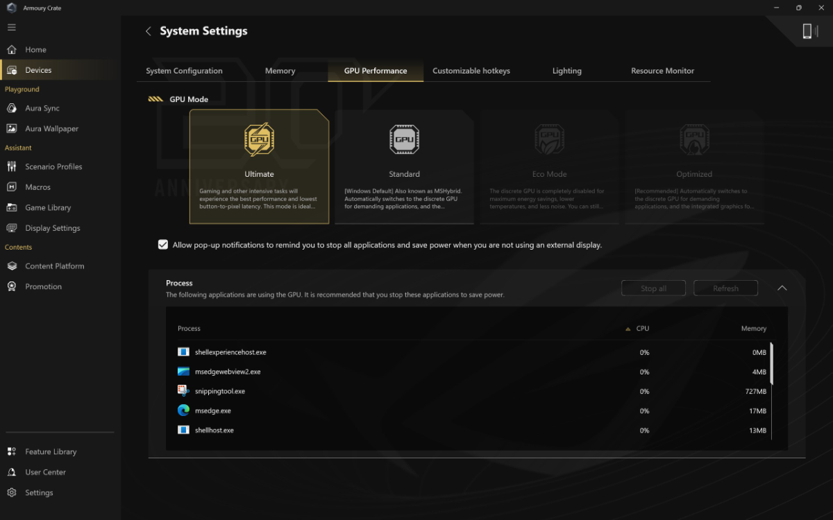This screenshot has height=520, width=833.
Task: Click the Display Settings label
Action: 53,228
